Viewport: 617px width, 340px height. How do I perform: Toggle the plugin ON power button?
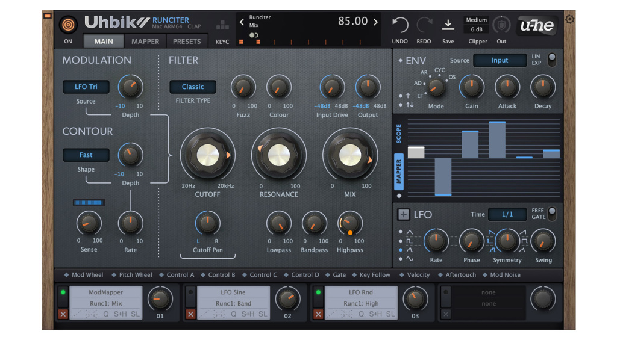click(x=68, y=25)
